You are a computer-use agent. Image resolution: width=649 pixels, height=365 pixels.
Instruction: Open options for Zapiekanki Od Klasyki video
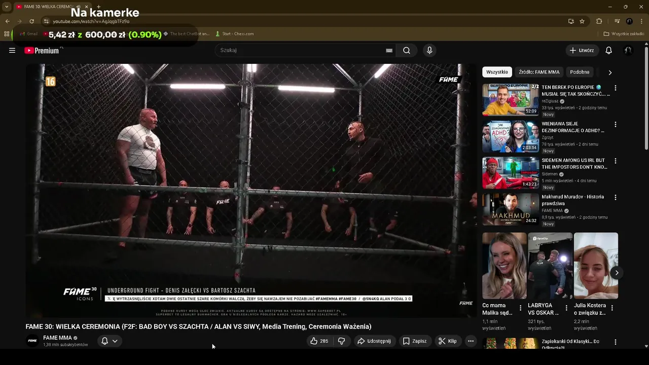point(616,342)
